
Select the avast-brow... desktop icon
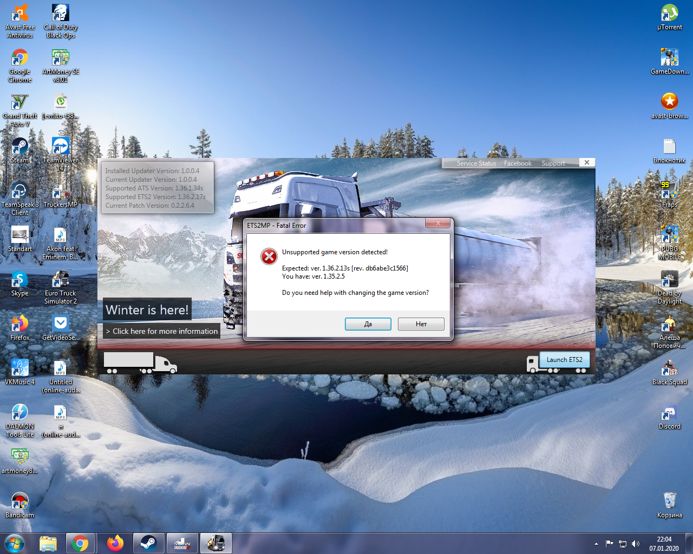point(670,106)
